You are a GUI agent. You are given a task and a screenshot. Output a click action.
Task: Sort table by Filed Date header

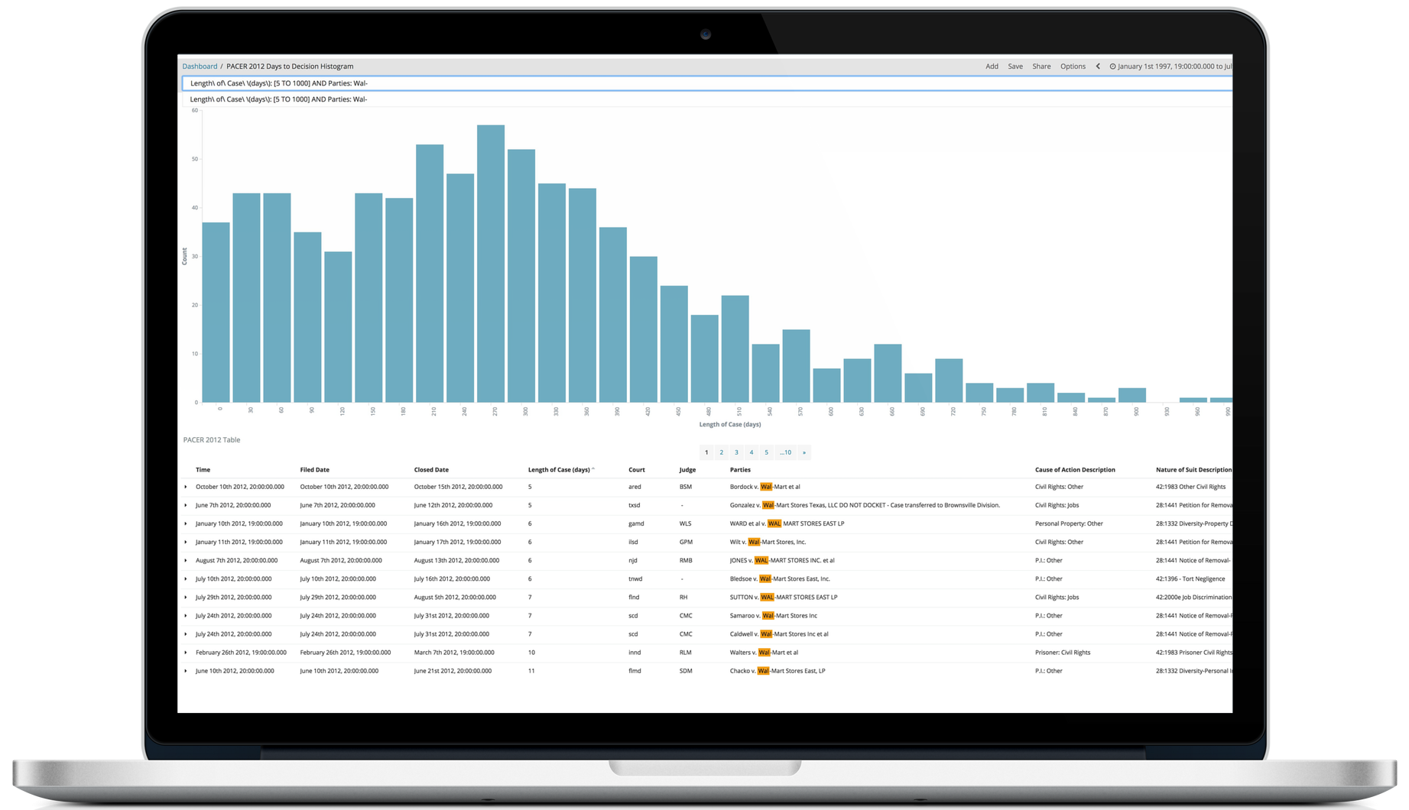pyautogui.click(x=314, y=470)
